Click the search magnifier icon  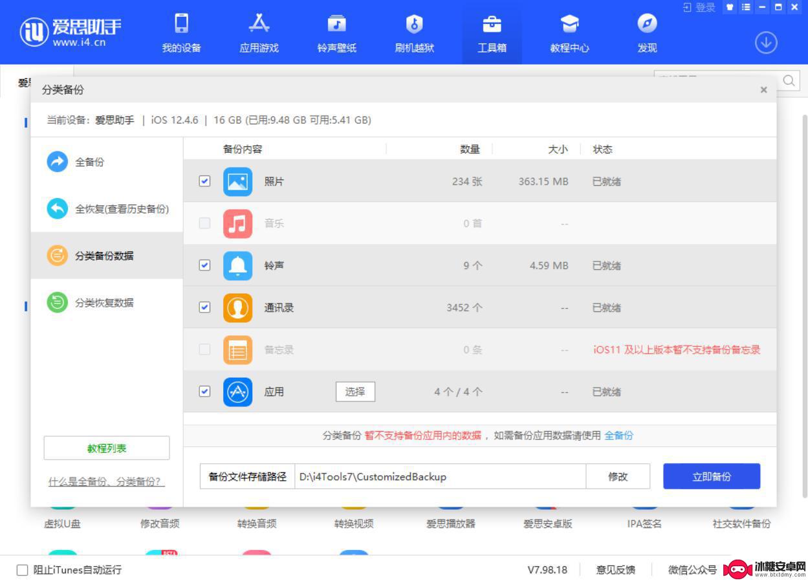(x=789, y=81)
